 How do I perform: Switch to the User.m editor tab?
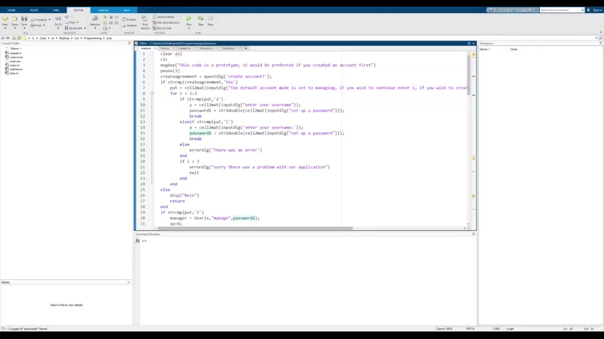[164, 48]
